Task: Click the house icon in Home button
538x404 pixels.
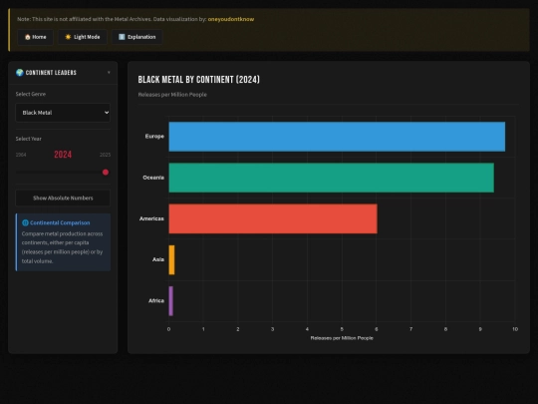Action: coord(28,37)
